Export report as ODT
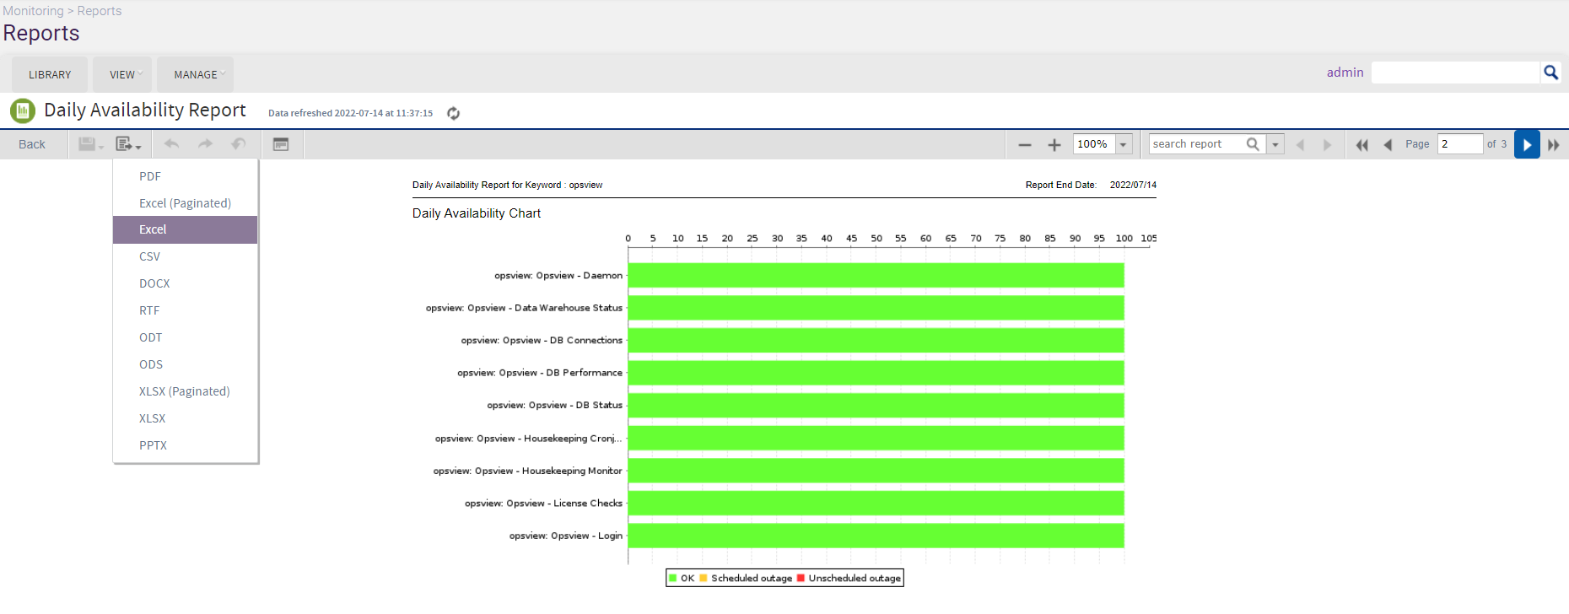 [x=186, y=337]
